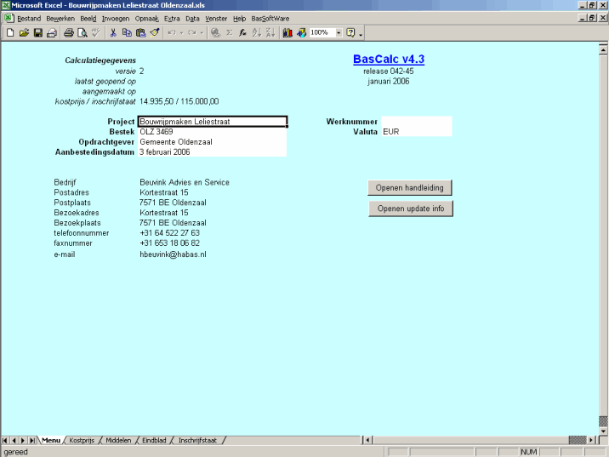This screenshot has height=457, width=609.
Task: Switch to the Inschrijfstaat sheet tab
Action: pyautogui.click(x=197, y=440)
